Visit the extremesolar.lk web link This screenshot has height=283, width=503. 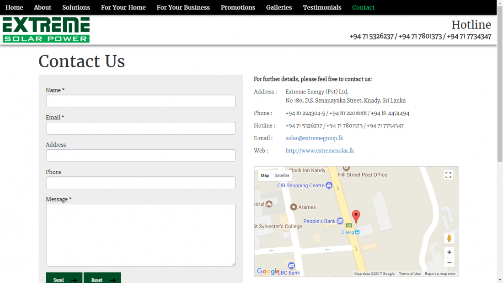[x=320, y=151]
